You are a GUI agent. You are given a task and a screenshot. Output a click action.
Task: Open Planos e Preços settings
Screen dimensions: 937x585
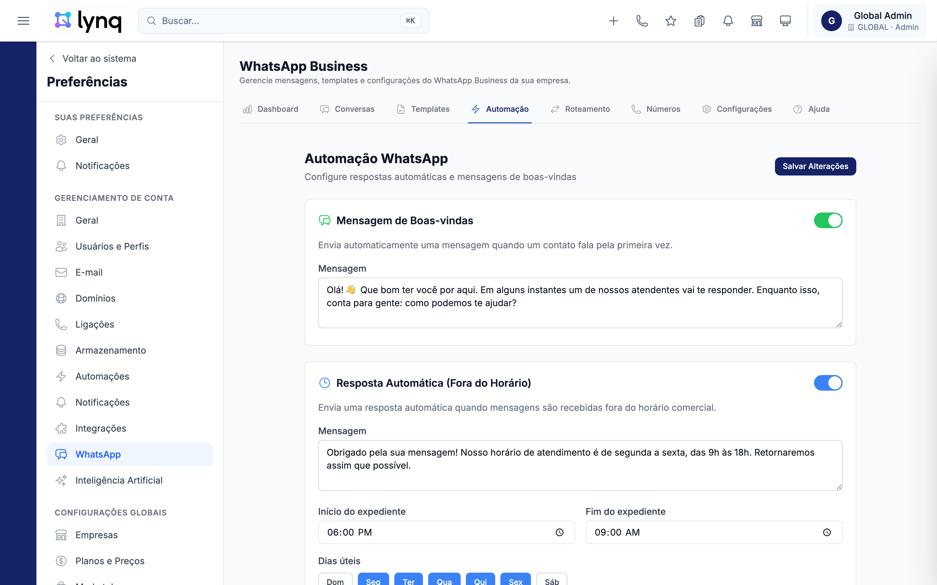(x=130, y=561)
